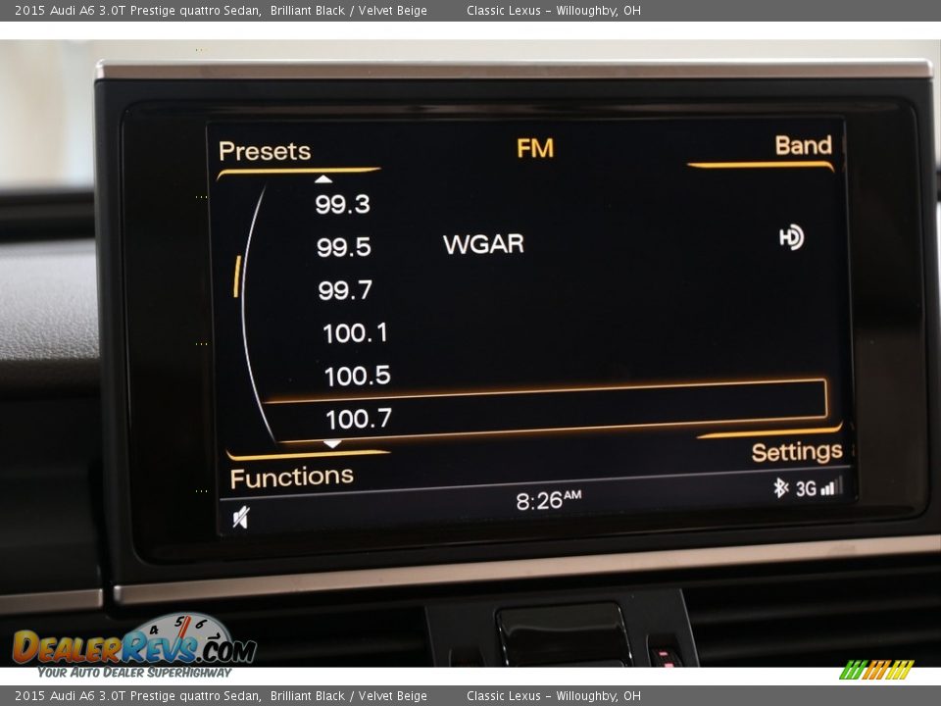
Task: Pick the 100.1 preset frequency
Action: point(355,333)
